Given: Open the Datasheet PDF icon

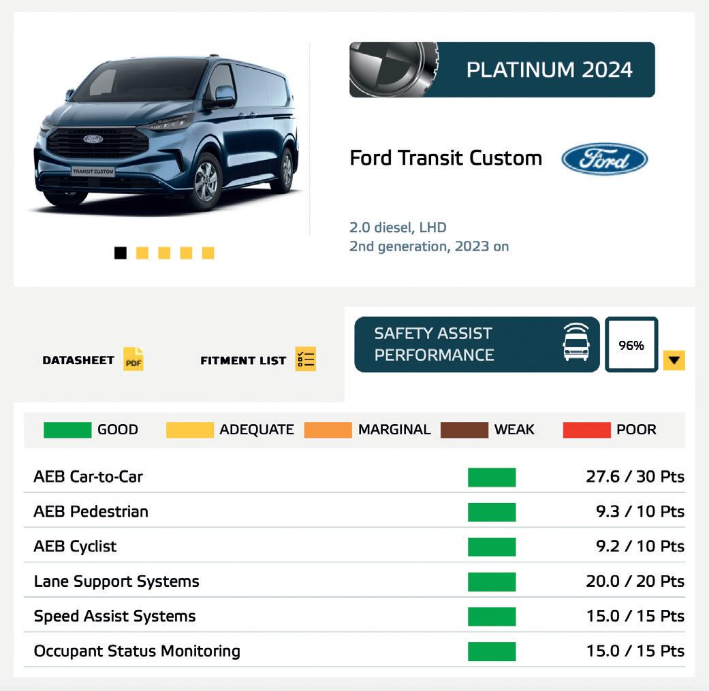Looking at the screenshot, I should tap(133, 359).
